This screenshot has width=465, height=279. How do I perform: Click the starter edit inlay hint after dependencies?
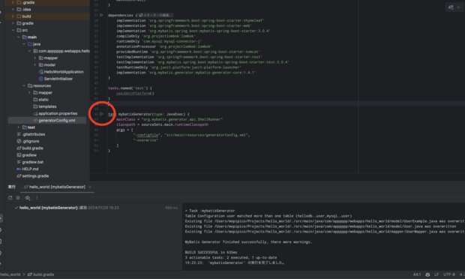pos(155,15)
